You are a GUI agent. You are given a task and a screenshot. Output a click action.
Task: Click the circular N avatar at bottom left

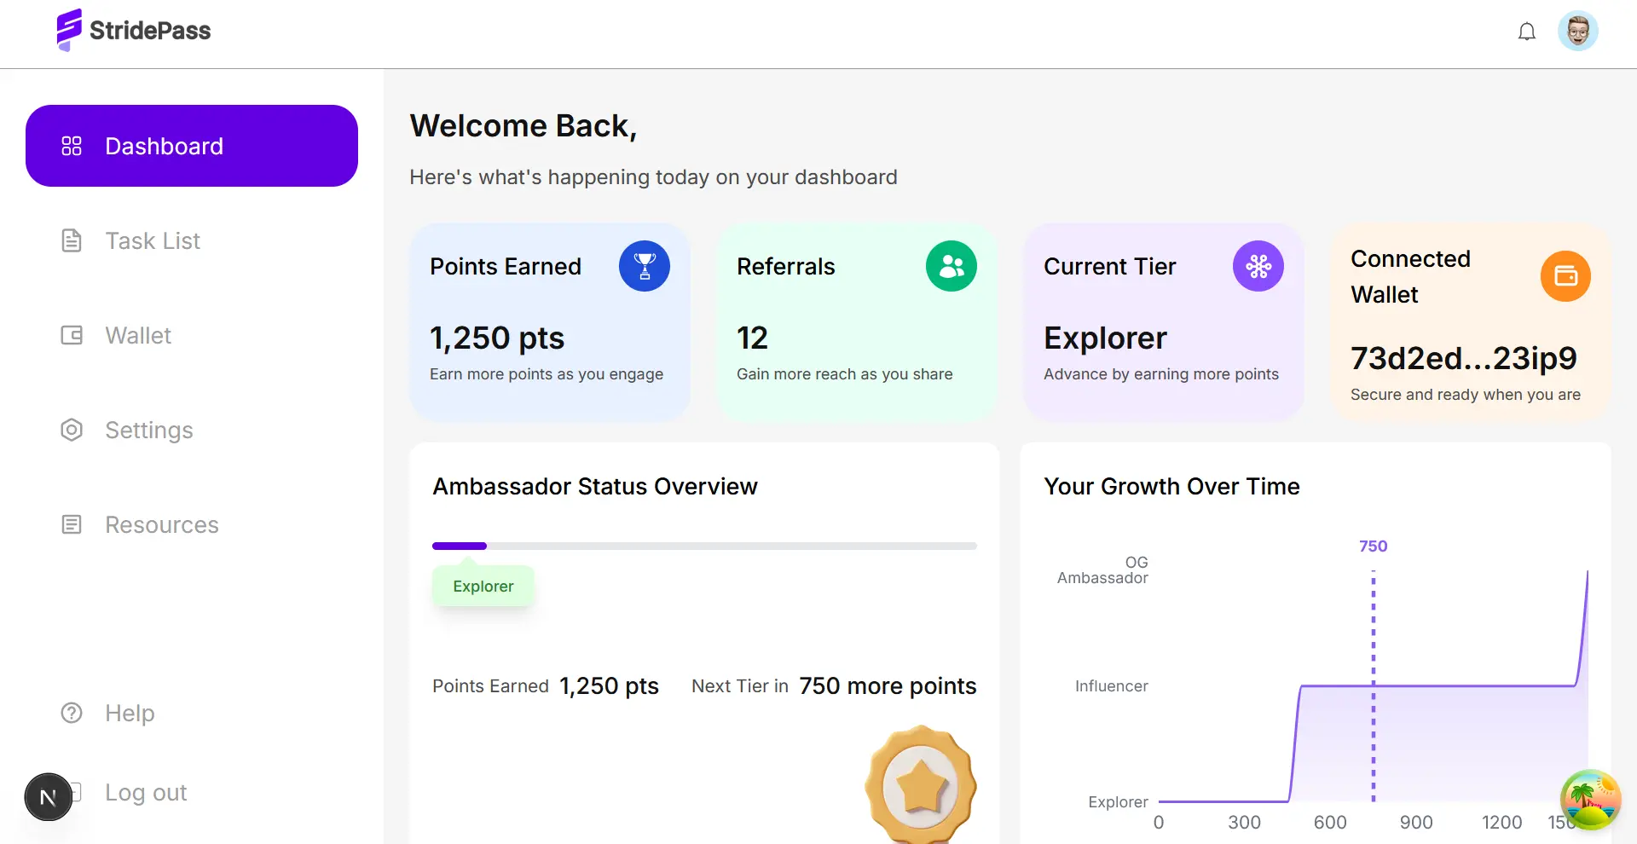point(48,796)
